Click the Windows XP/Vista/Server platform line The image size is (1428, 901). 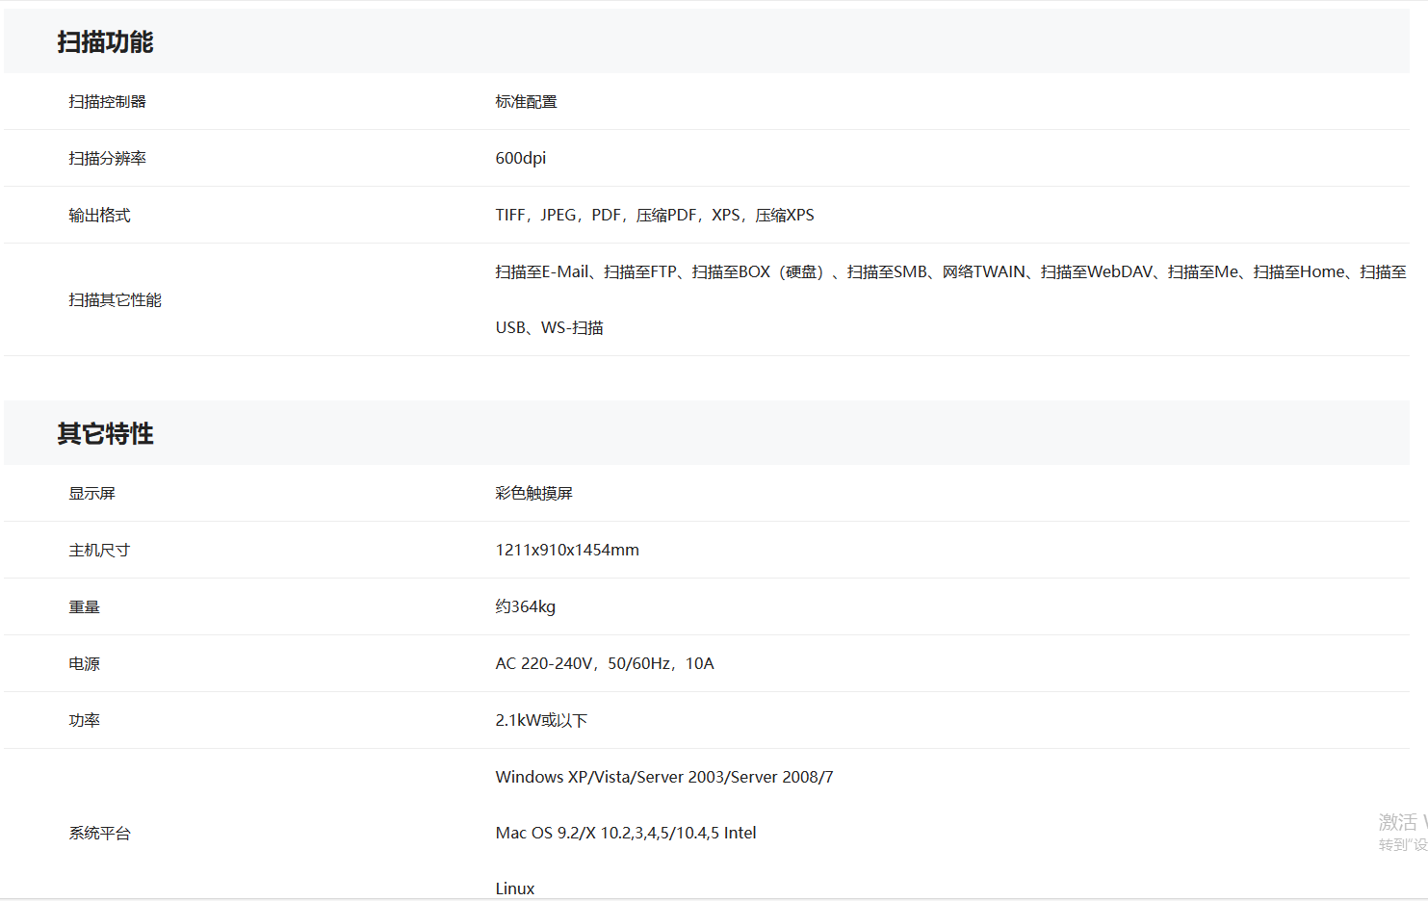663,778
